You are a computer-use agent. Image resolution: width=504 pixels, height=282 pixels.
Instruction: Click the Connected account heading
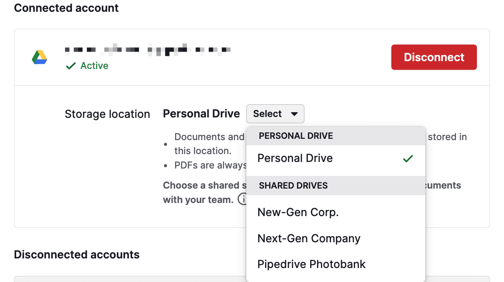coord(66,8)
